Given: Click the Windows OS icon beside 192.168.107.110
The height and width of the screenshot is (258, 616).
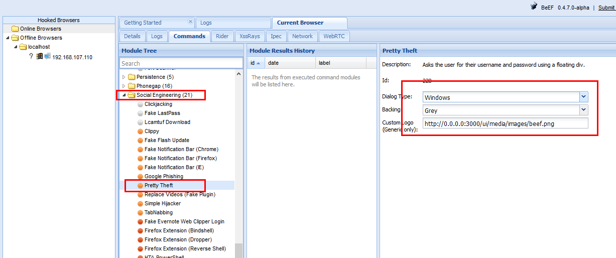Looking at the screenshot, I should click(x=40, y=57).
